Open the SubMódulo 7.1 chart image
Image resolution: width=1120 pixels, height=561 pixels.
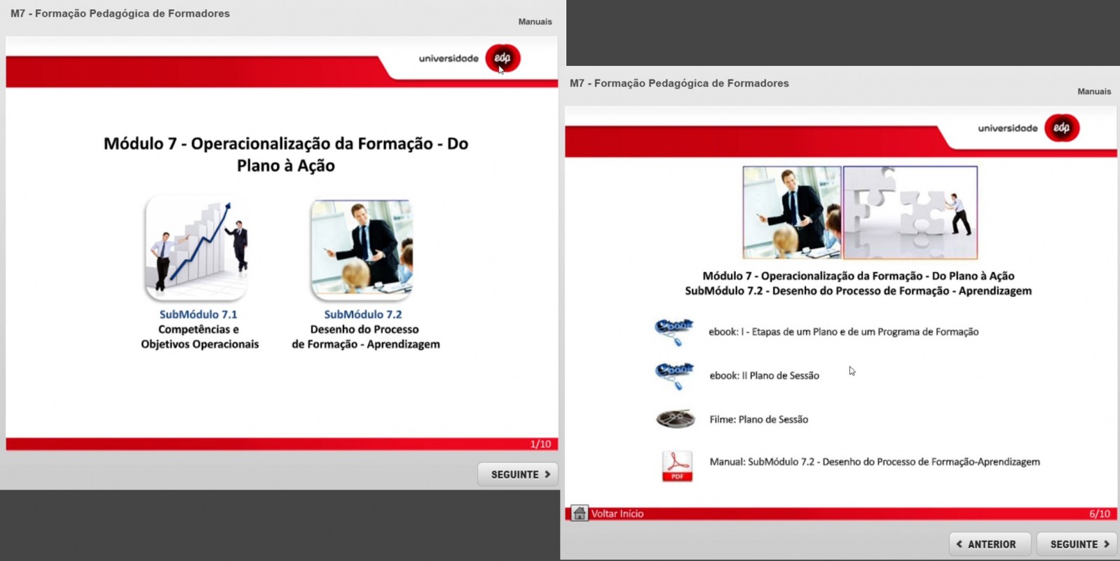(x=197, y=248)
